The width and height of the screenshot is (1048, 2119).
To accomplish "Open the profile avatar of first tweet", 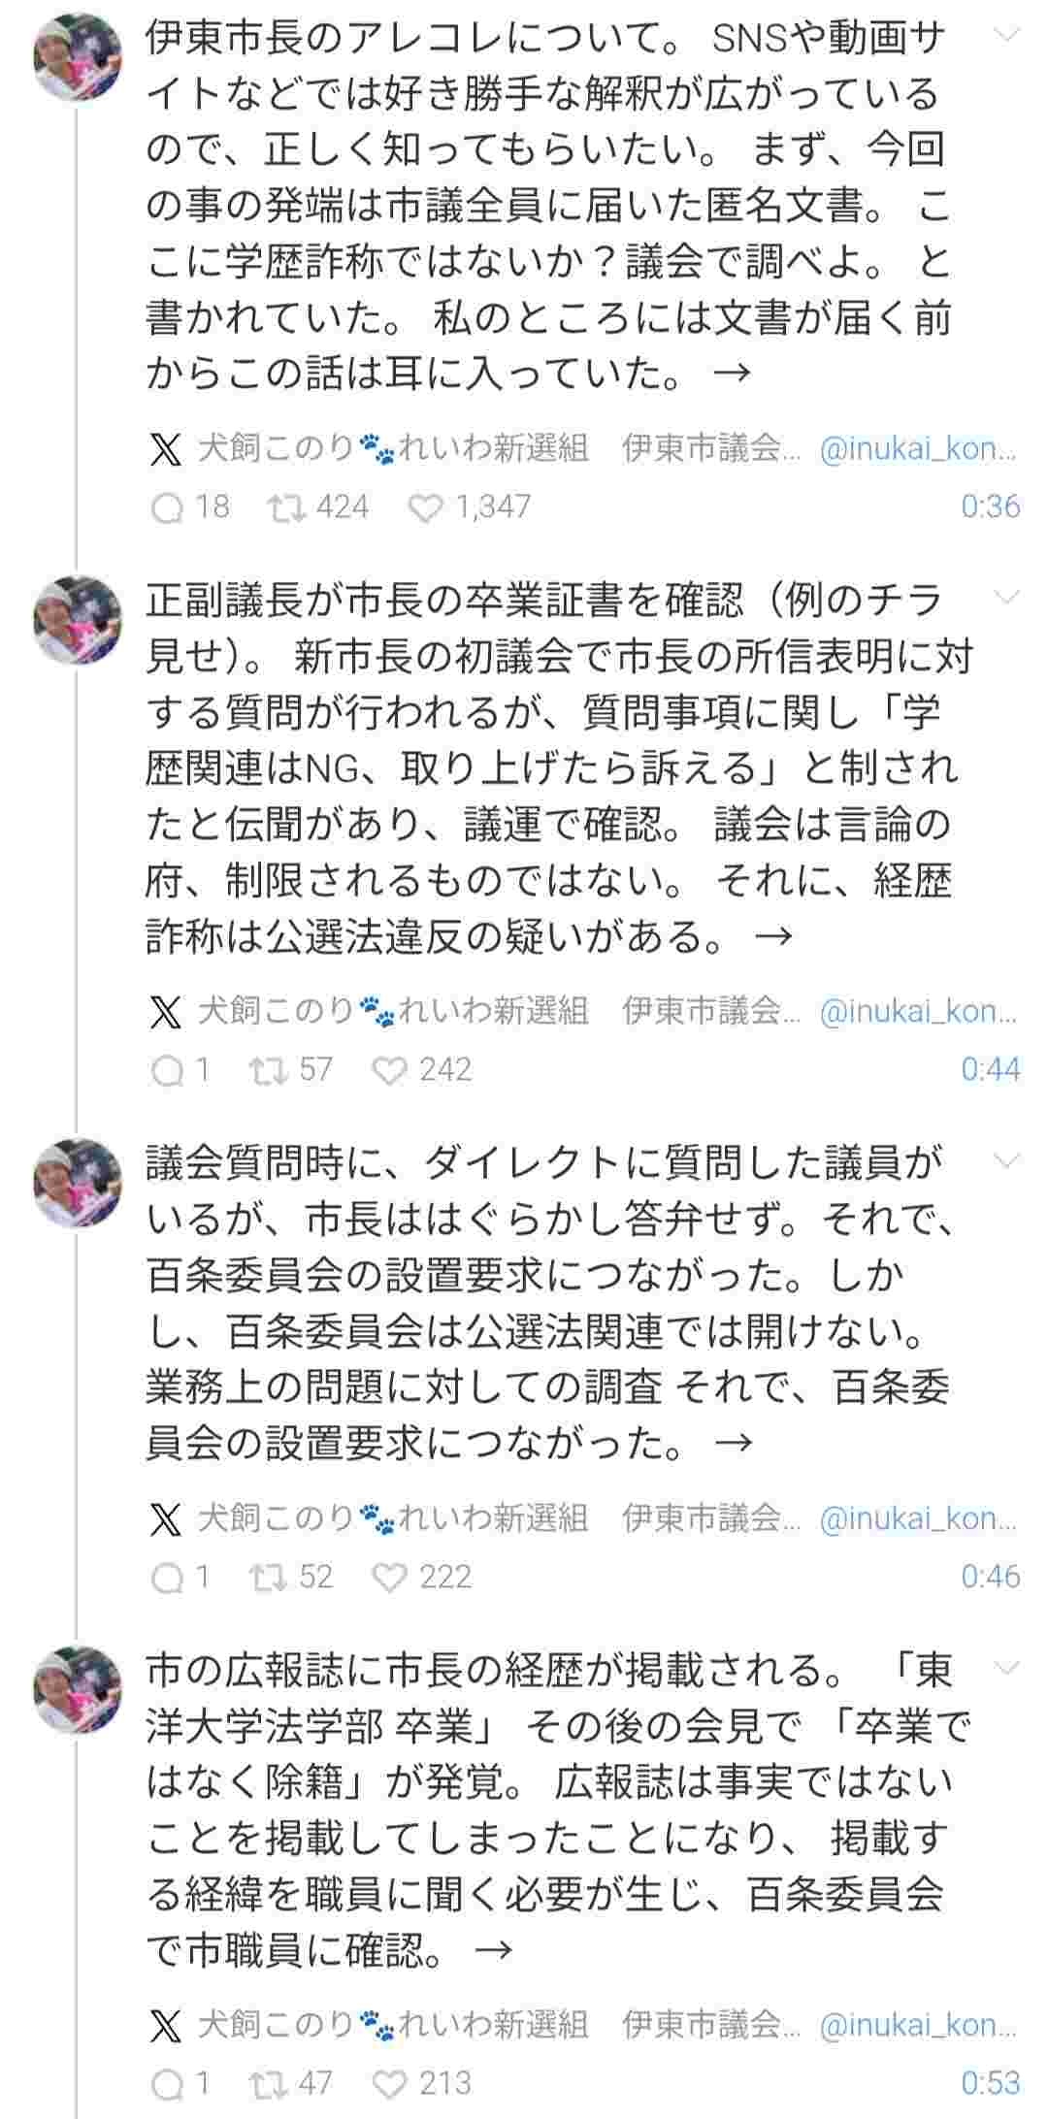I will (x=78, y=56).
